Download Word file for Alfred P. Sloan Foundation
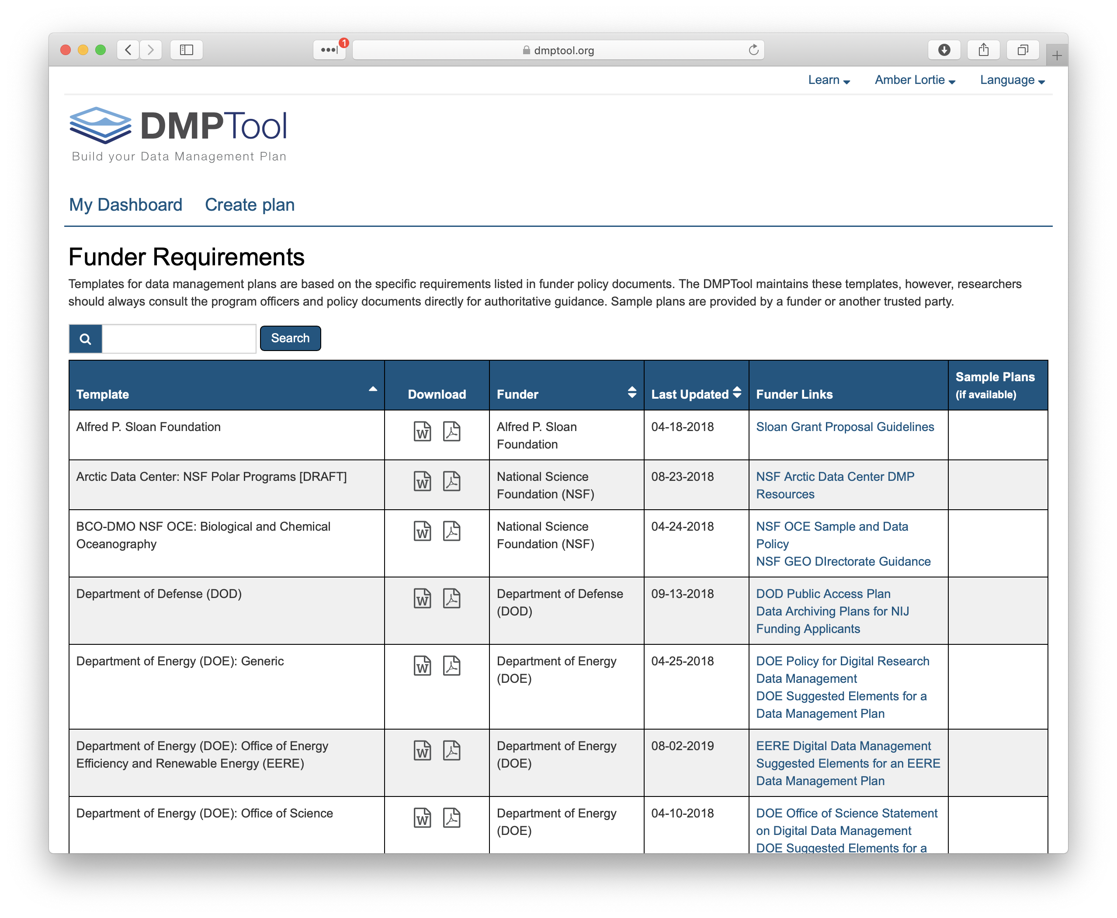 point(422,431)
